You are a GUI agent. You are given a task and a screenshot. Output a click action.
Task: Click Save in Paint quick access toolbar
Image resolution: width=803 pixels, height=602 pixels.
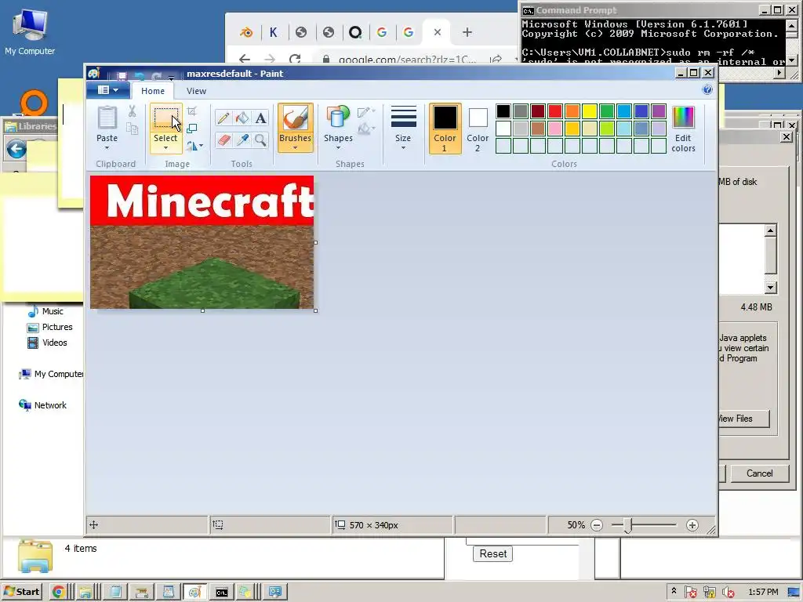coord(122,76)
